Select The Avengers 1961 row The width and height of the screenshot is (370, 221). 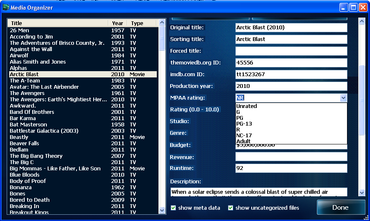coord(83,93)
